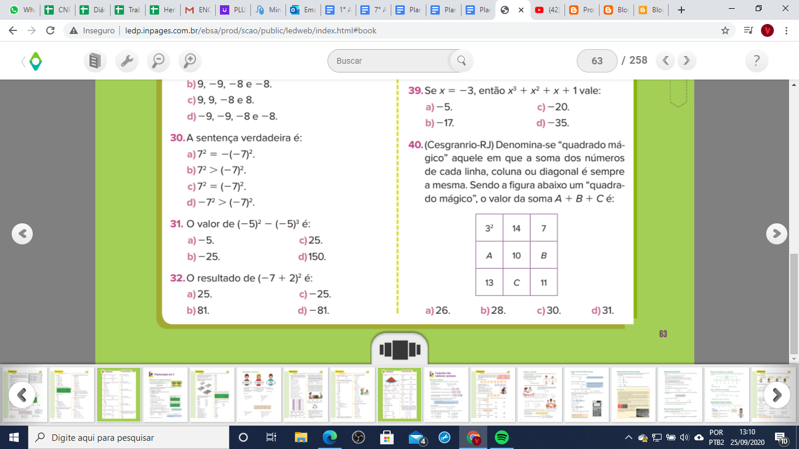This screenshot has height=449, width=799.
Task: Open the wrench tools menu
Action: pyautogui.click(x=127, y=61)
